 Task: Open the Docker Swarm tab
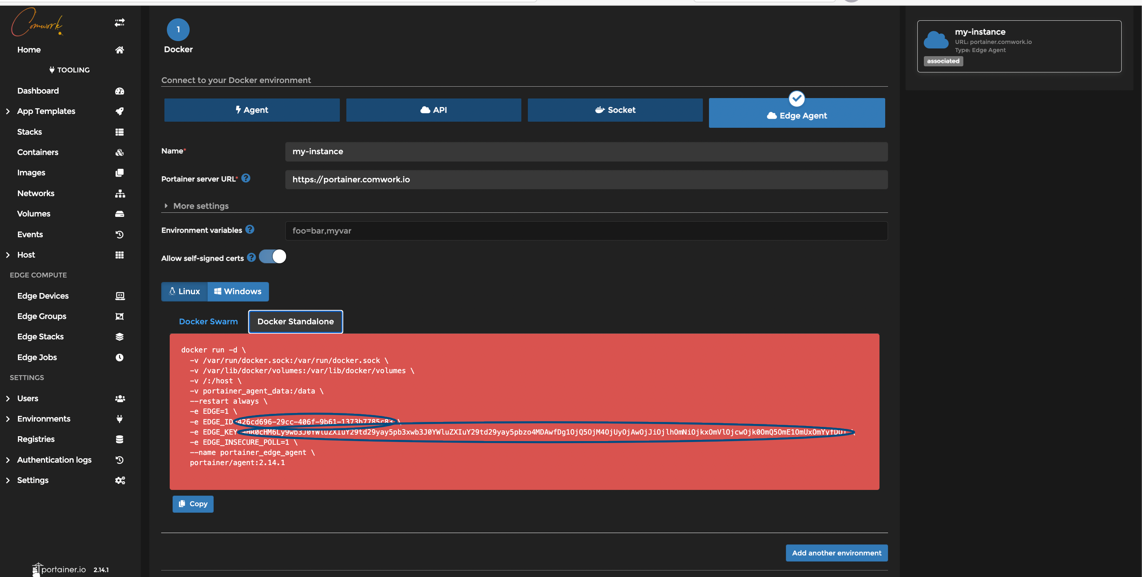pos(208,322)
